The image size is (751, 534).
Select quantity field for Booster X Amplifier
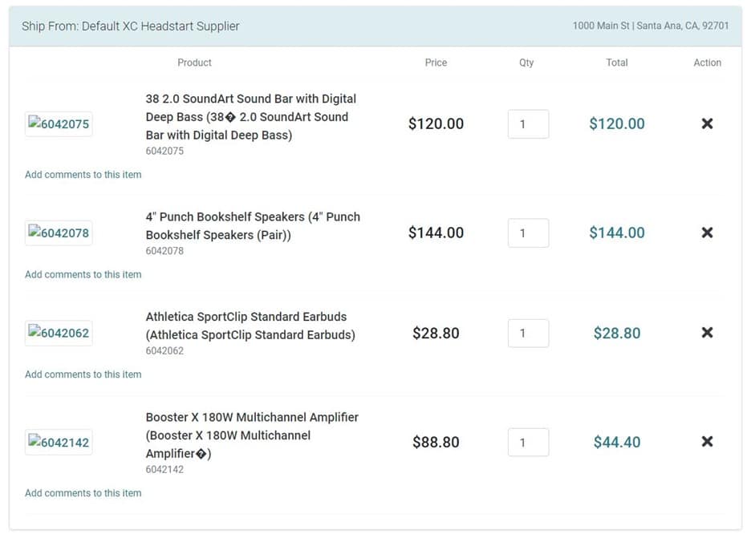(x=528, y=442)
